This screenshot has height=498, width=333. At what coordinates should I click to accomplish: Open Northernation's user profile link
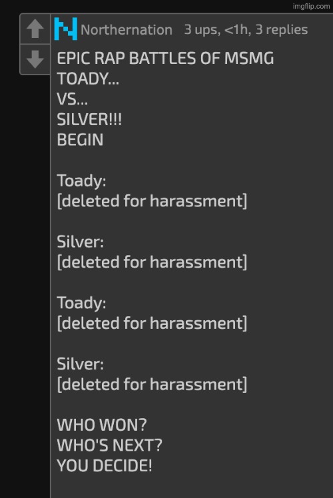127,30
